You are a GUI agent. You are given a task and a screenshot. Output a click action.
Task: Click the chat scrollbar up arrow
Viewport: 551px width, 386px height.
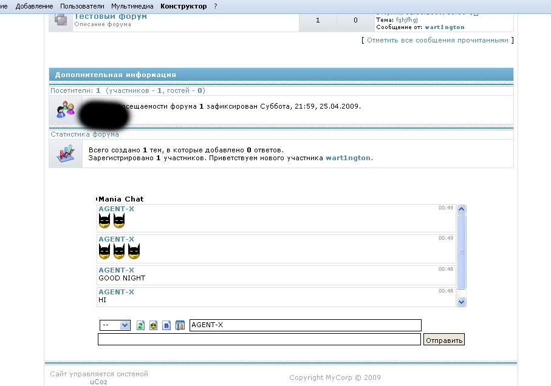(461, 209)
